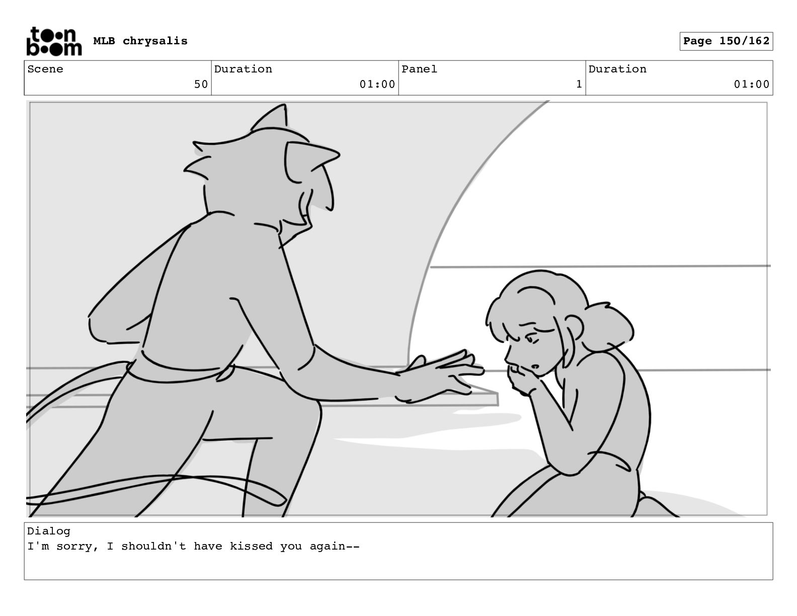Click the 'Panel' header label
This screenshot has height=616, width=797.
tap(419, 69)
